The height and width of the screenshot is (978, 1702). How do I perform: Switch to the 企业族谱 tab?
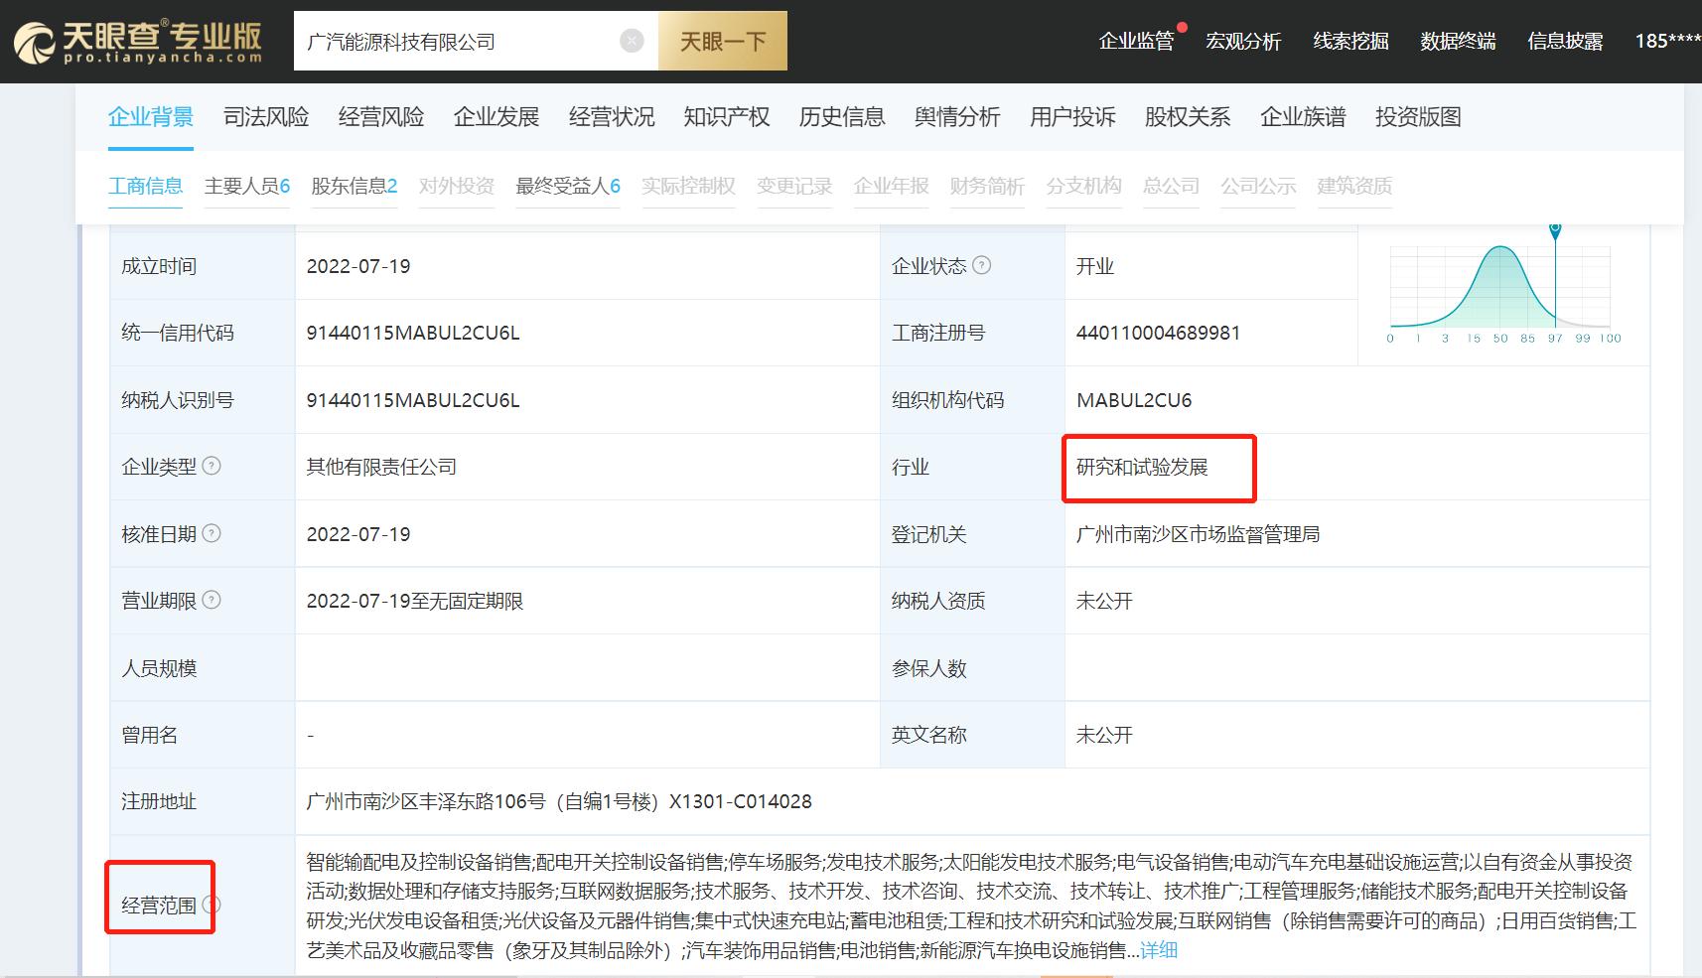point(1303,117)
